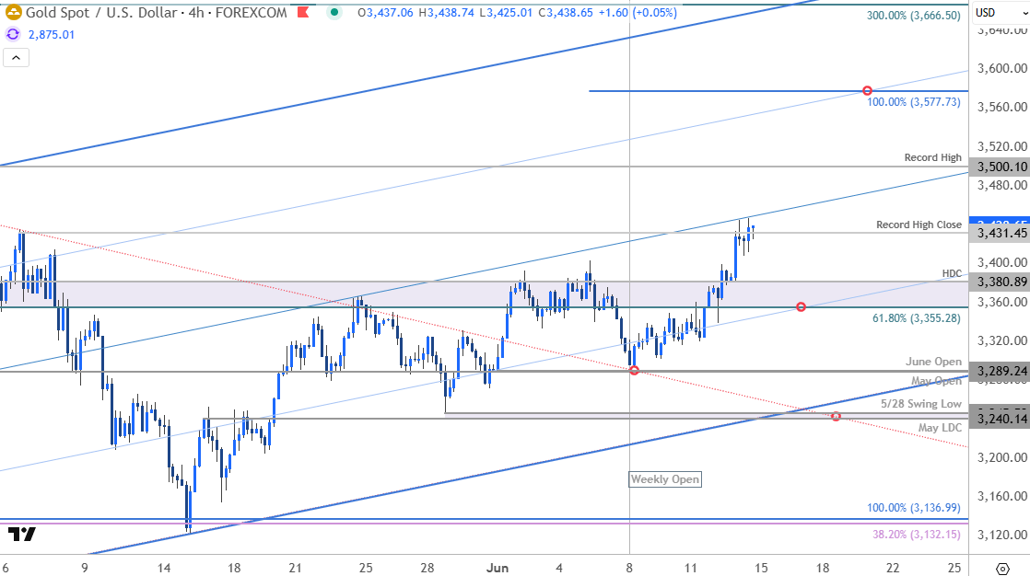The image size is (1030, 576).
Task: Select the Record High price label 3,500.10
Action: (1000, 167)
